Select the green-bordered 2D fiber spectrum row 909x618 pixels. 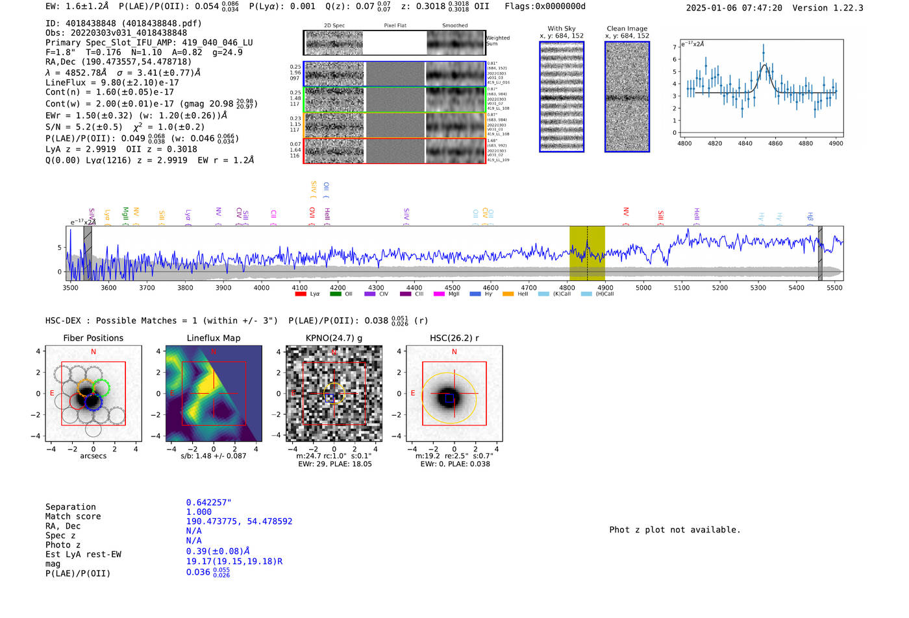click(x=394, y=100)
